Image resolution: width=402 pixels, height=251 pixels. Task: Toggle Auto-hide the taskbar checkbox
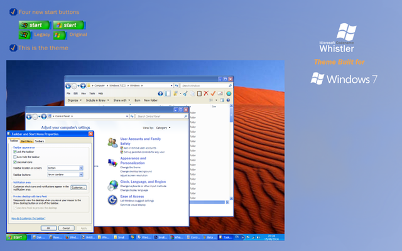point(14,157)
